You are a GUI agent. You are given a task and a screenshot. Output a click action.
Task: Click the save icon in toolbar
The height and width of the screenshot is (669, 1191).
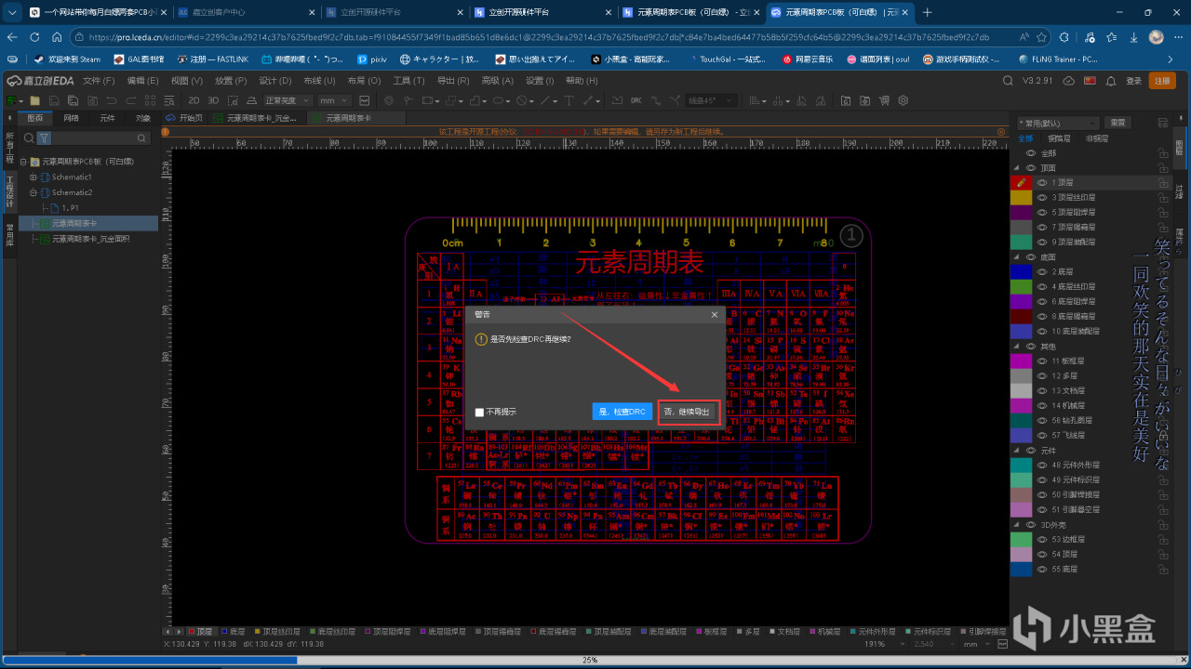(54, 100)
